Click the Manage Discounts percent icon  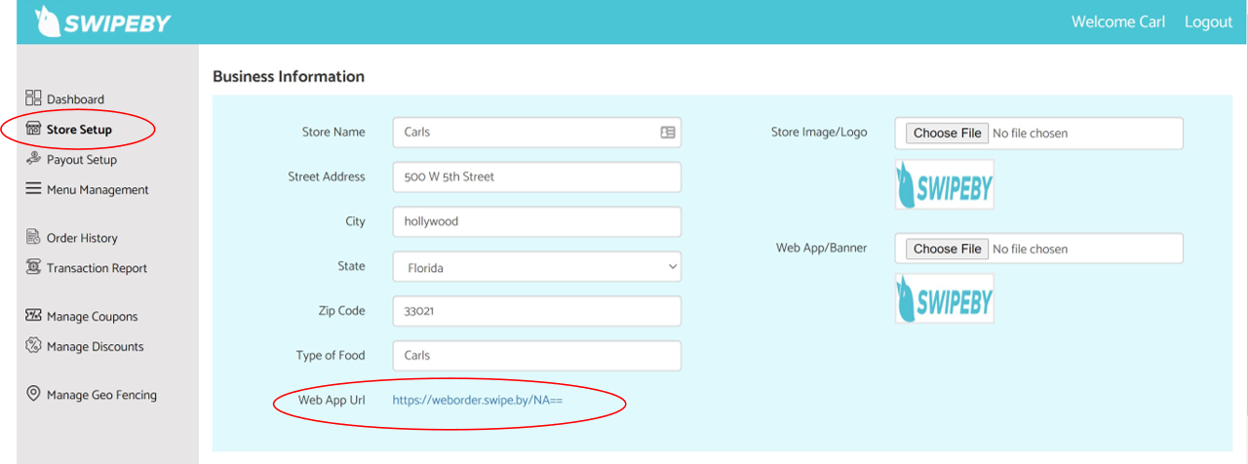point(33,346)
